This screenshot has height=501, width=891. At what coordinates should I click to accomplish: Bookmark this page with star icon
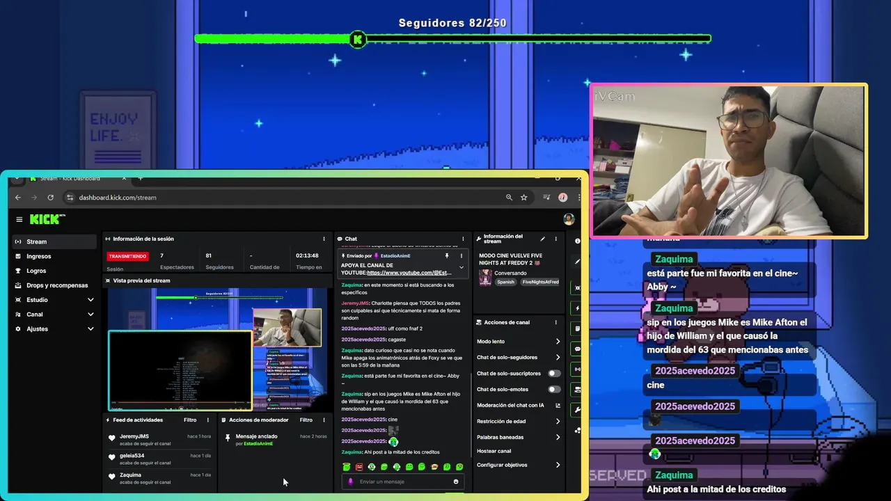tap(524, 198)
